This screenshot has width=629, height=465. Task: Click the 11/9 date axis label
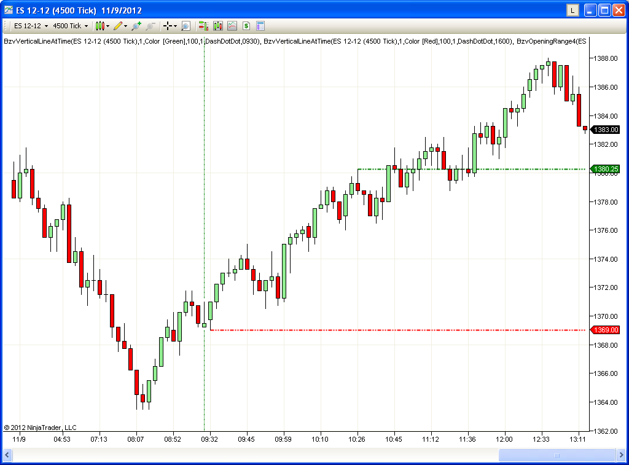click(x=19, y=439)
